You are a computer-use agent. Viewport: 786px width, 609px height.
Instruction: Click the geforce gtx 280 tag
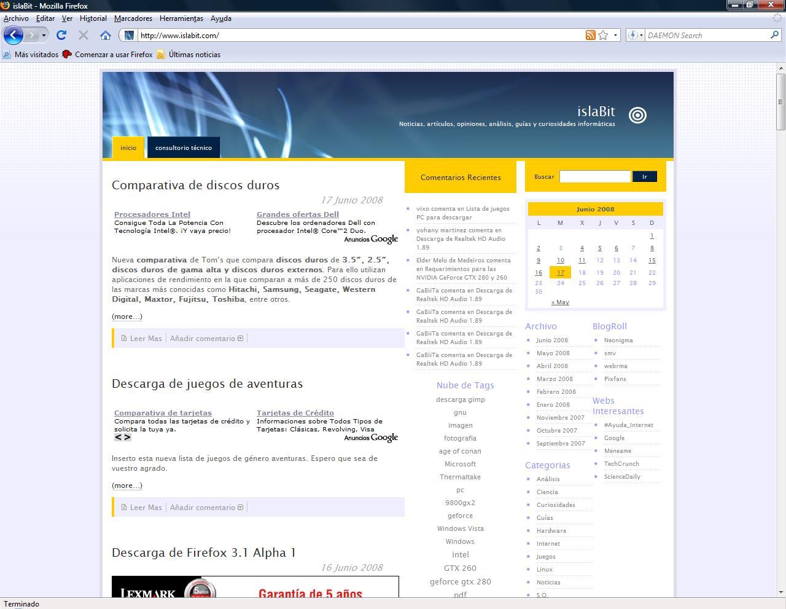point(460,581)
